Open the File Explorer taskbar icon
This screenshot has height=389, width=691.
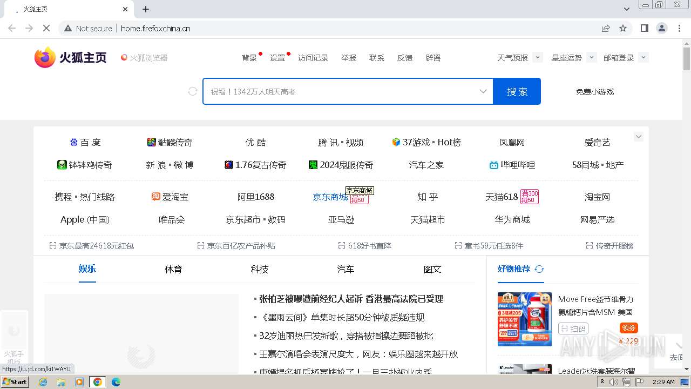pyautogui.click(x=61, y=382)
